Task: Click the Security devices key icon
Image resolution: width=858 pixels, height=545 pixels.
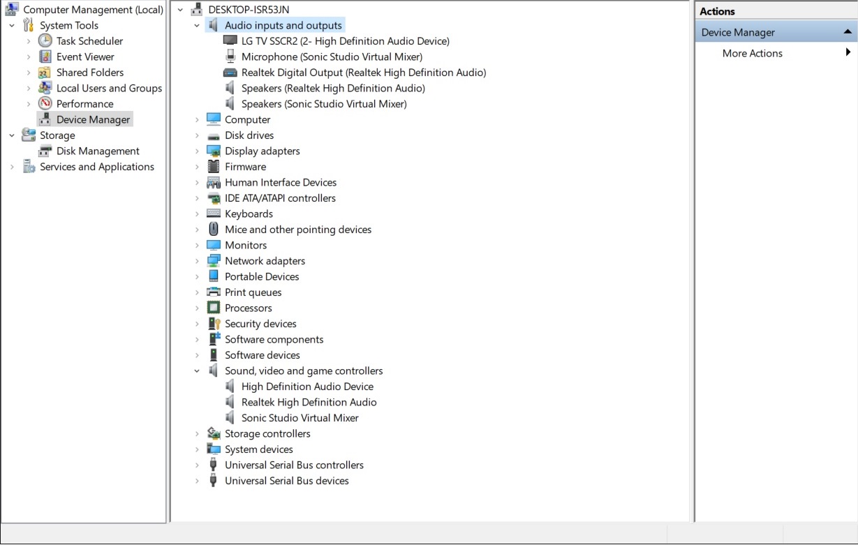Action: (214, 324)
